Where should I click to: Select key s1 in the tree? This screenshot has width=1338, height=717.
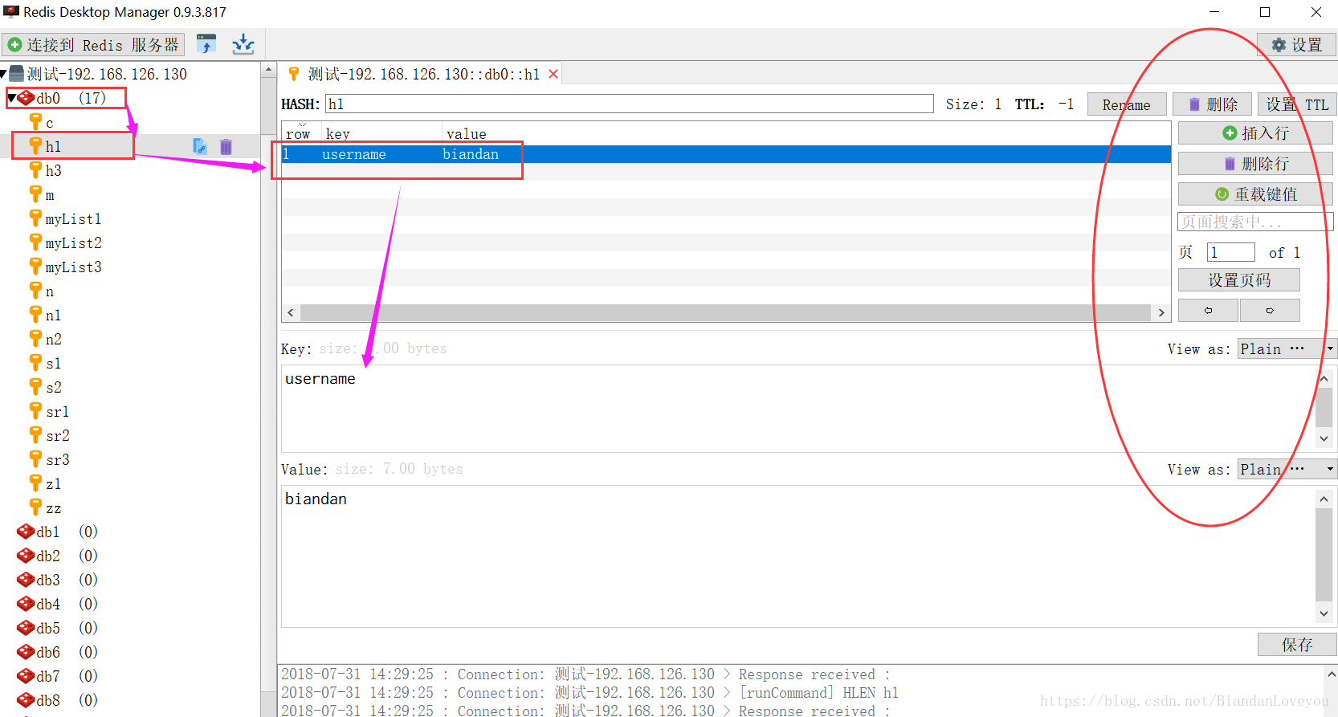54,363
